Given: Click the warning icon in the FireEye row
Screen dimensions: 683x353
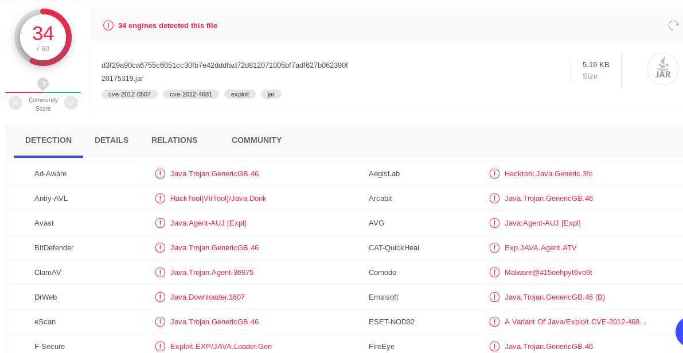Looking at the screenshot, I should pos(494,347).
